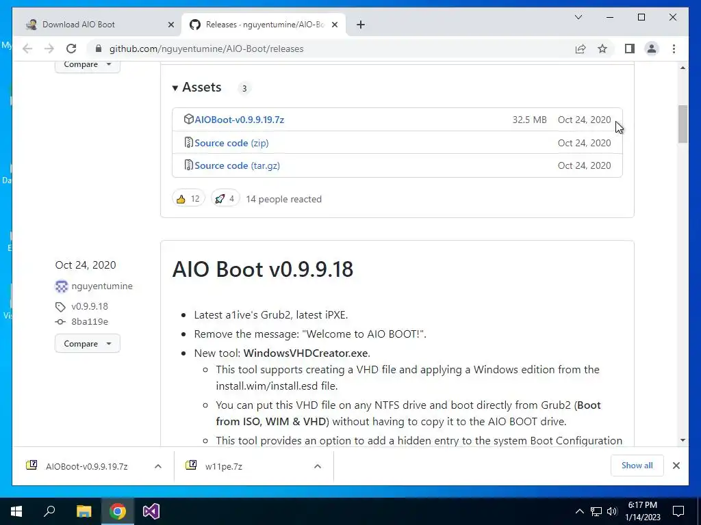Reload the GitHub releases page
The width and height of the screenshot is (701, 525).
click(71, 49)
